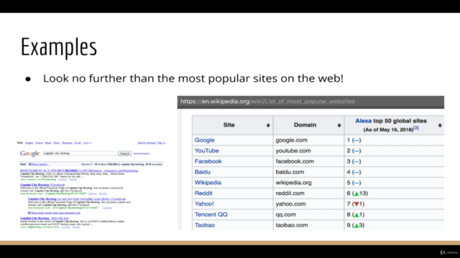The image size is (460, 258).
Task: Click Tencent QQ's green up-arrow indicator
Action: point(356,215)
